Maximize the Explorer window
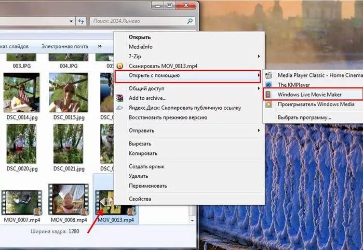363x250 pixels. tap(170, 5)
